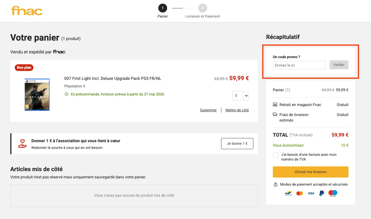
Task: Open the quantity dropdown showing 1
Action: pos(240,96)
